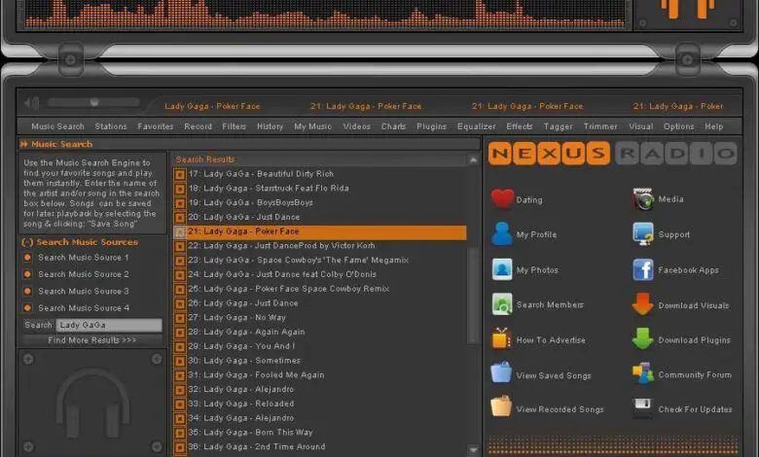Click the play icon beside BoysBoysBoys
This screenshot has width=759, height=457.
tap(180, 203)
